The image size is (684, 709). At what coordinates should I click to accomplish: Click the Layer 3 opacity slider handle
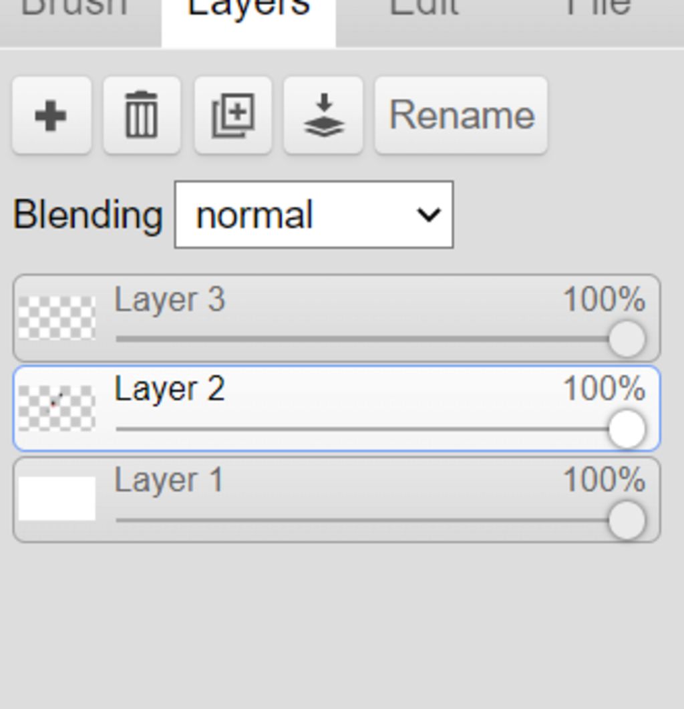[627, 339]
